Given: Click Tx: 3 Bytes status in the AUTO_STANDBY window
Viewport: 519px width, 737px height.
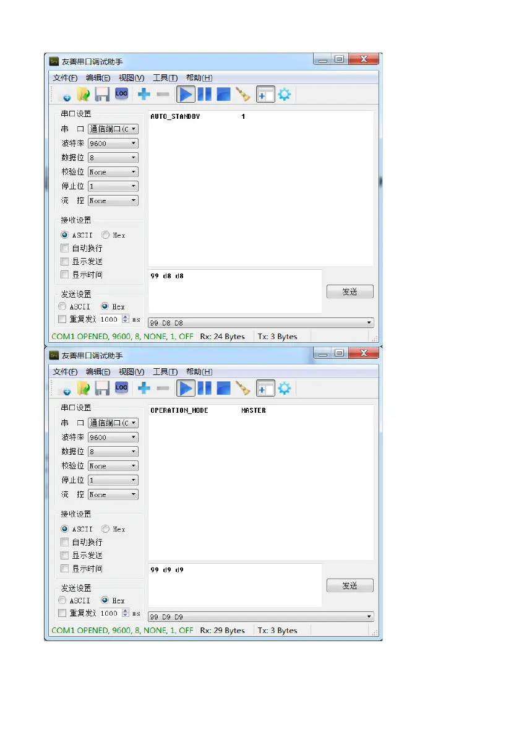Looking at the screenshot, I should 278,337.
